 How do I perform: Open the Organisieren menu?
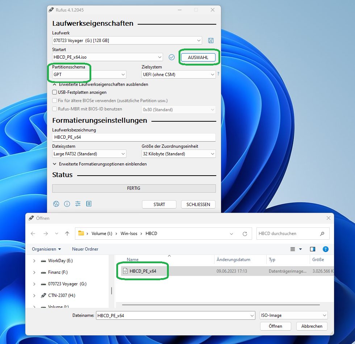tap(46, 249)
